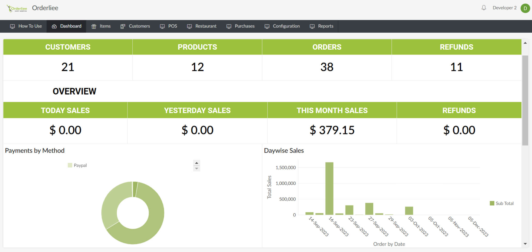Select the Restaurant monitor icon
532x252 pixels.
click(x=189, y=26)
